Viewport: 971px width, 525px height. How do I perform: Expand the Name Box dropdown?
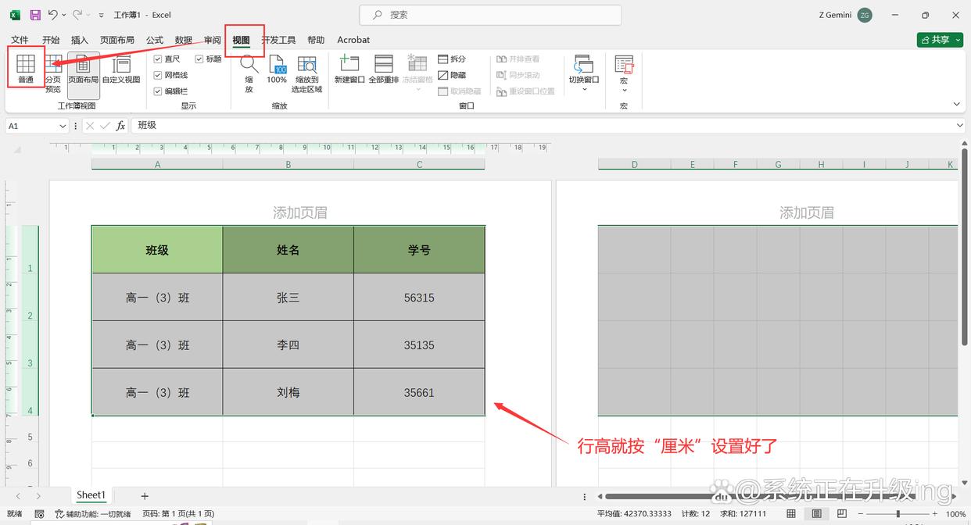pos(63,126)
